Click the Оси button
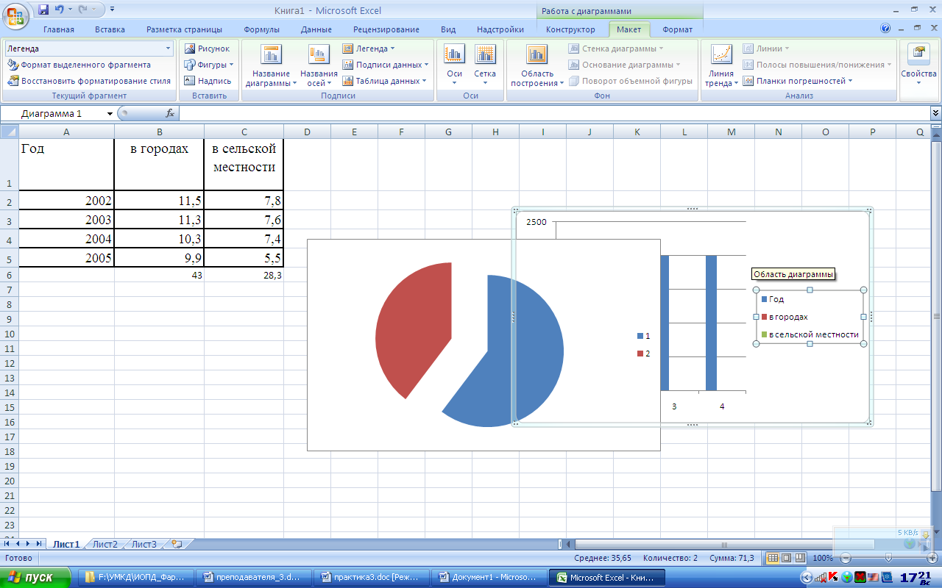The height and width of the screenshot is (588, 942). point(454,65)
